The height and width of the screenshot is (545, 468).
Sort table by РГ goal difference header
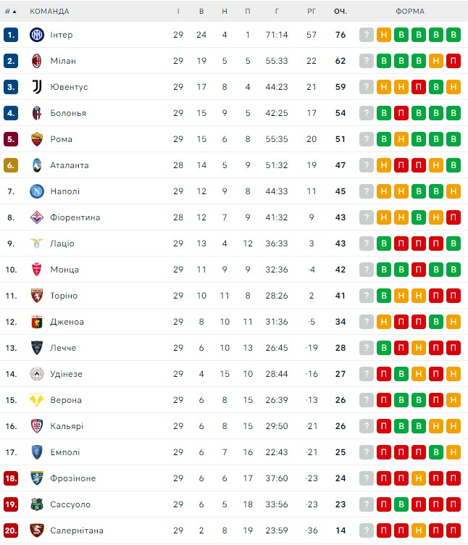click(x=312, y=12)
